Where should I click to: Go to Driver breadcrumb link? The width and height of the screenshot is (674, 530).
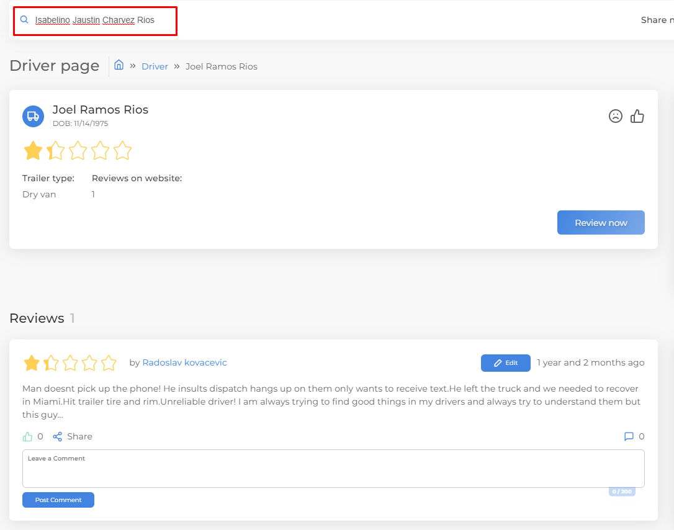click(155, 66)
